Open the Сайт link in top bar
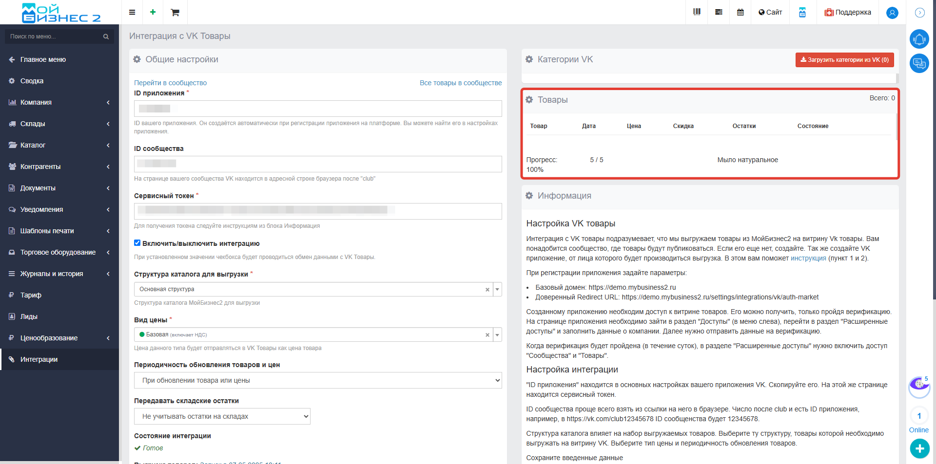936x464 pixels. 770,12
